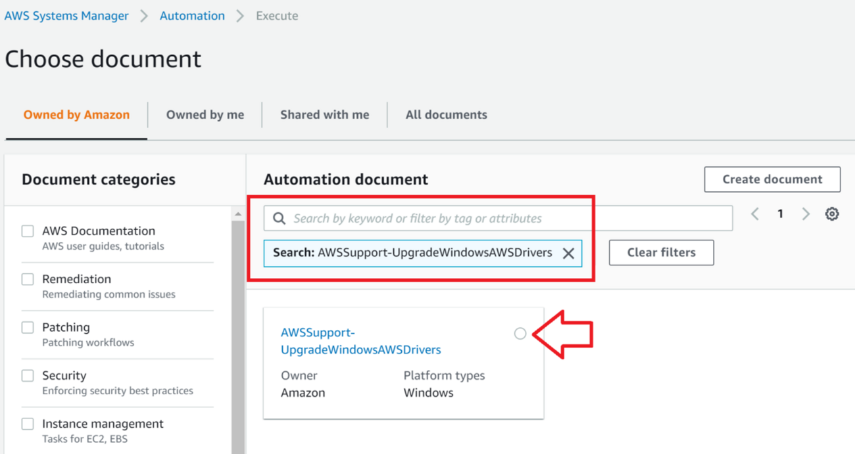This screenshot has width=855, height=454.
Task: Remove the AWSSupport-UpgradeWindowsAWSDrivers search filter
Action: tap(568, 254)
